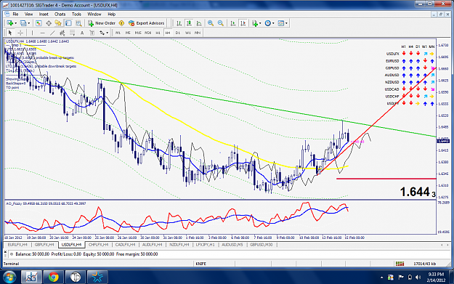Select the Equidistant Channel tool
The image size is (454, 284).
pos(62,33)
